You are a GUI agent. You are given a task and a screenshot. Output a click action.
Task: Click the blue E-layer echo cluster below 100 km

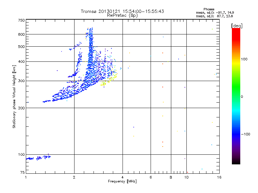[x=38, y=158]
